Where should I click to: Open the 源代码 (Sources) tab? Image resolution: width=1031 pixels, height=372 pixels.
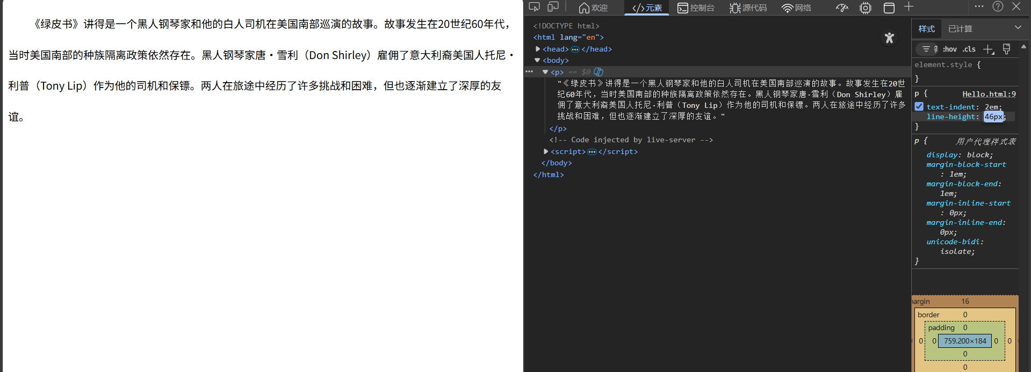click(748, 8)
